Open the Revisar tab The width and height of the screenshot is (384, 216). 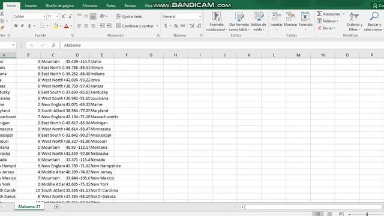coord(130,5)
